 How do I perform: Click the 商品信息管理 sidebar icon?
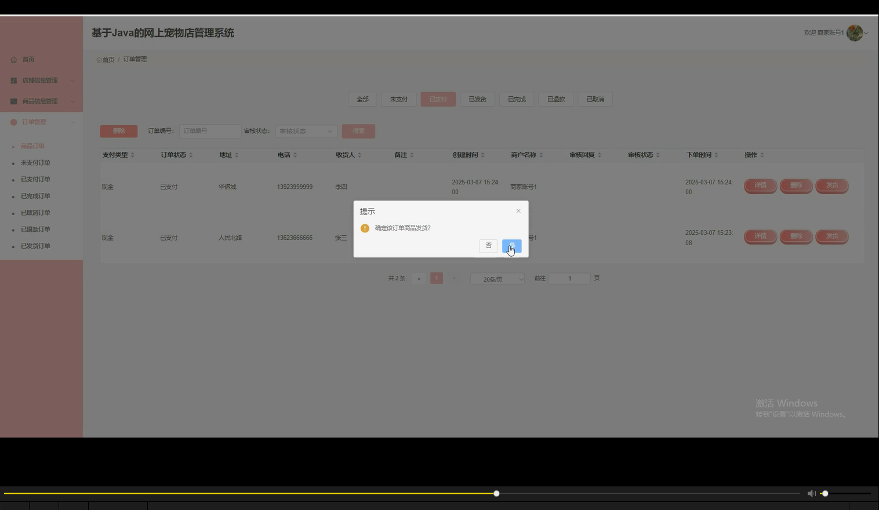click(13, 101)
